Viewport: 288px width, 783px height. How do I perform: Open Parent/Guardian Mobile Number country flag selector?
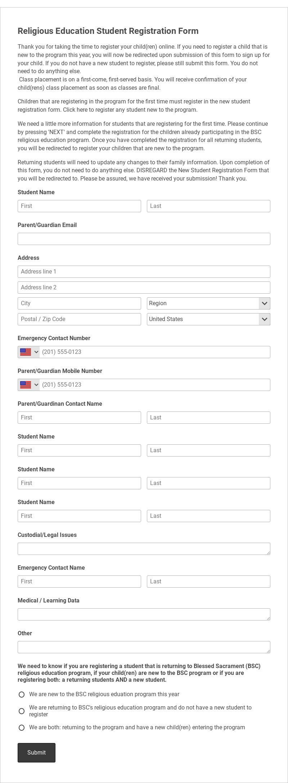pos(29,385)
